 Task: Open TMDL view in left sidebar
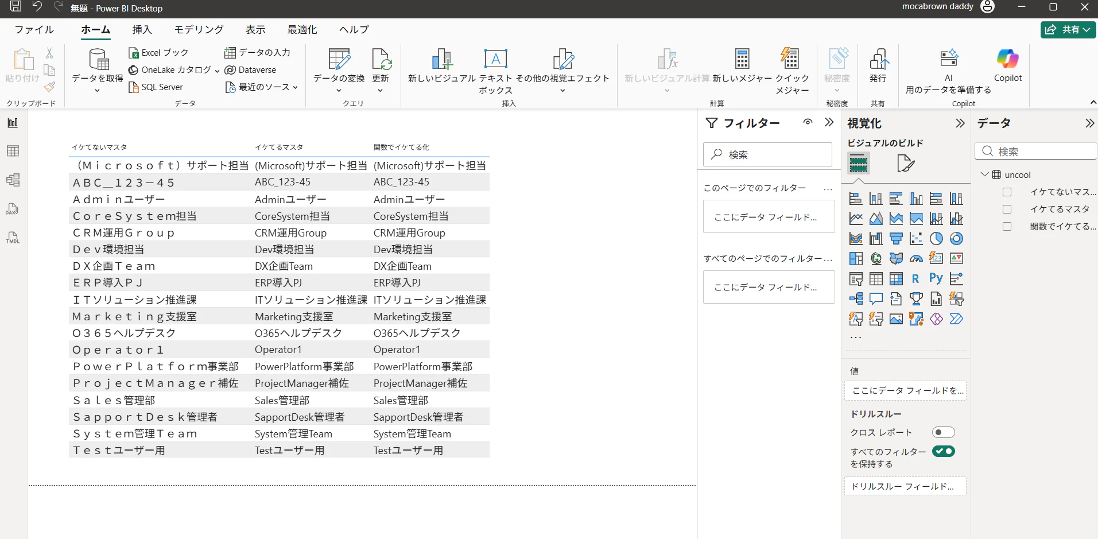[x=13, y=237]
